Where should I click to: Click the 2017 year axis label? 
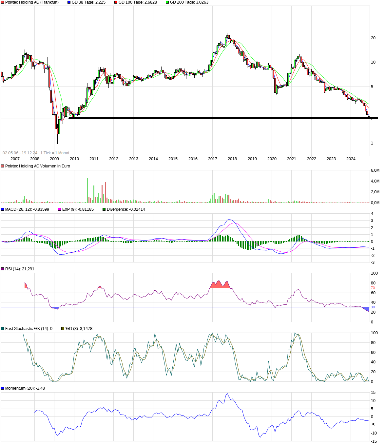pos(212,159)
